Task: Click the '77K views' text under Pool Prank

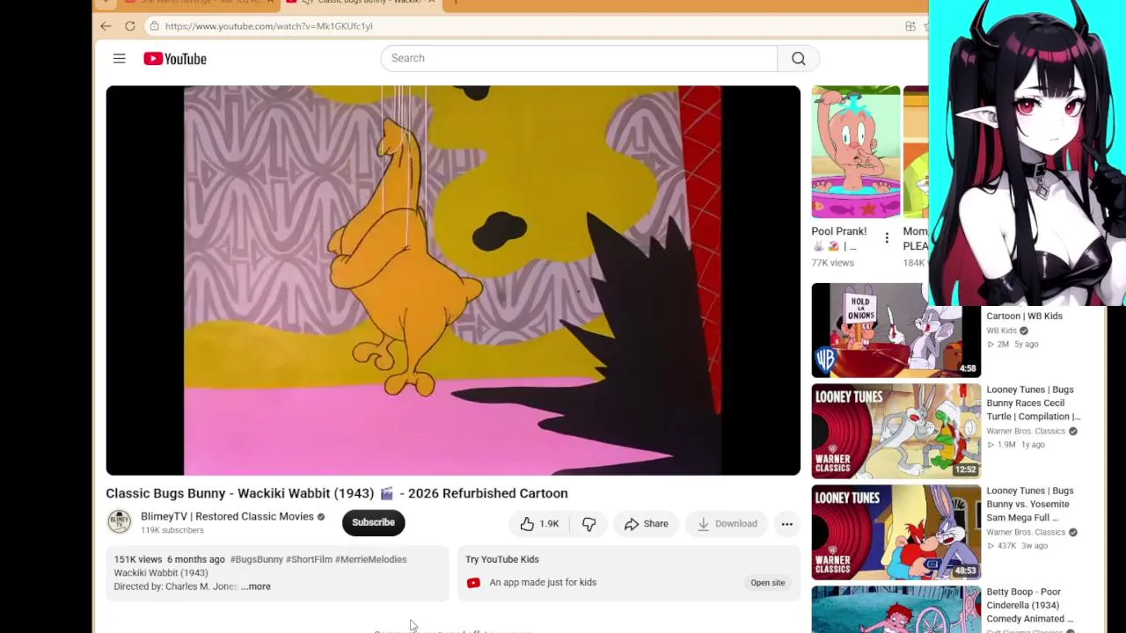Action: click(832, 263)
